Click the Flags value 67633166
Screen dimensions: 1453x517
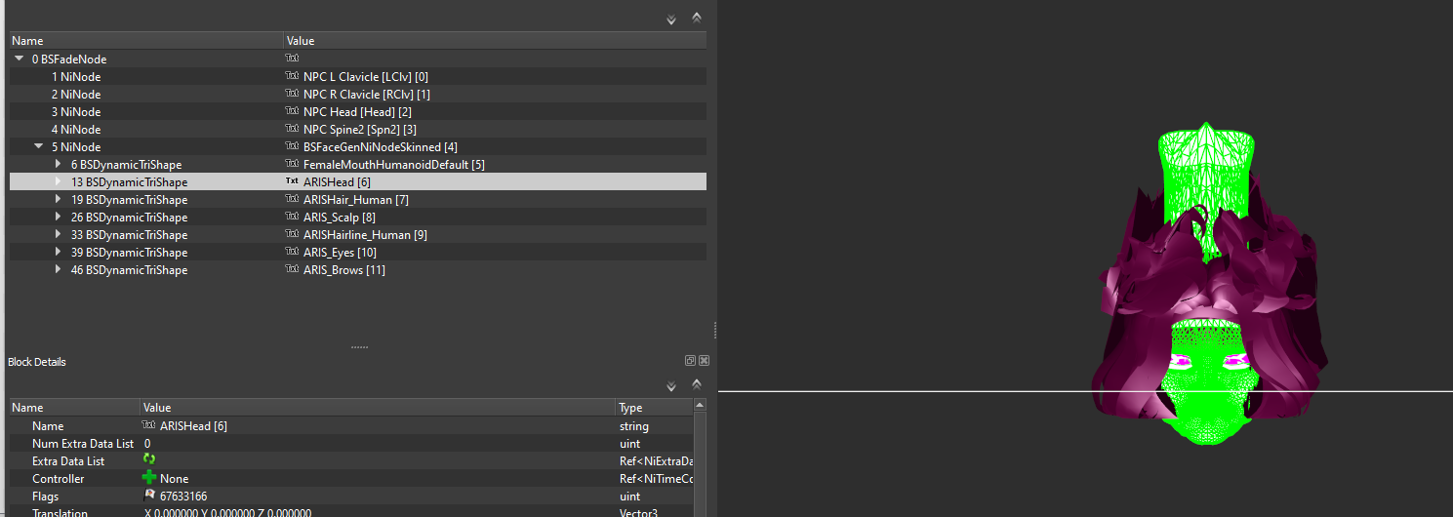coord(183,496)
